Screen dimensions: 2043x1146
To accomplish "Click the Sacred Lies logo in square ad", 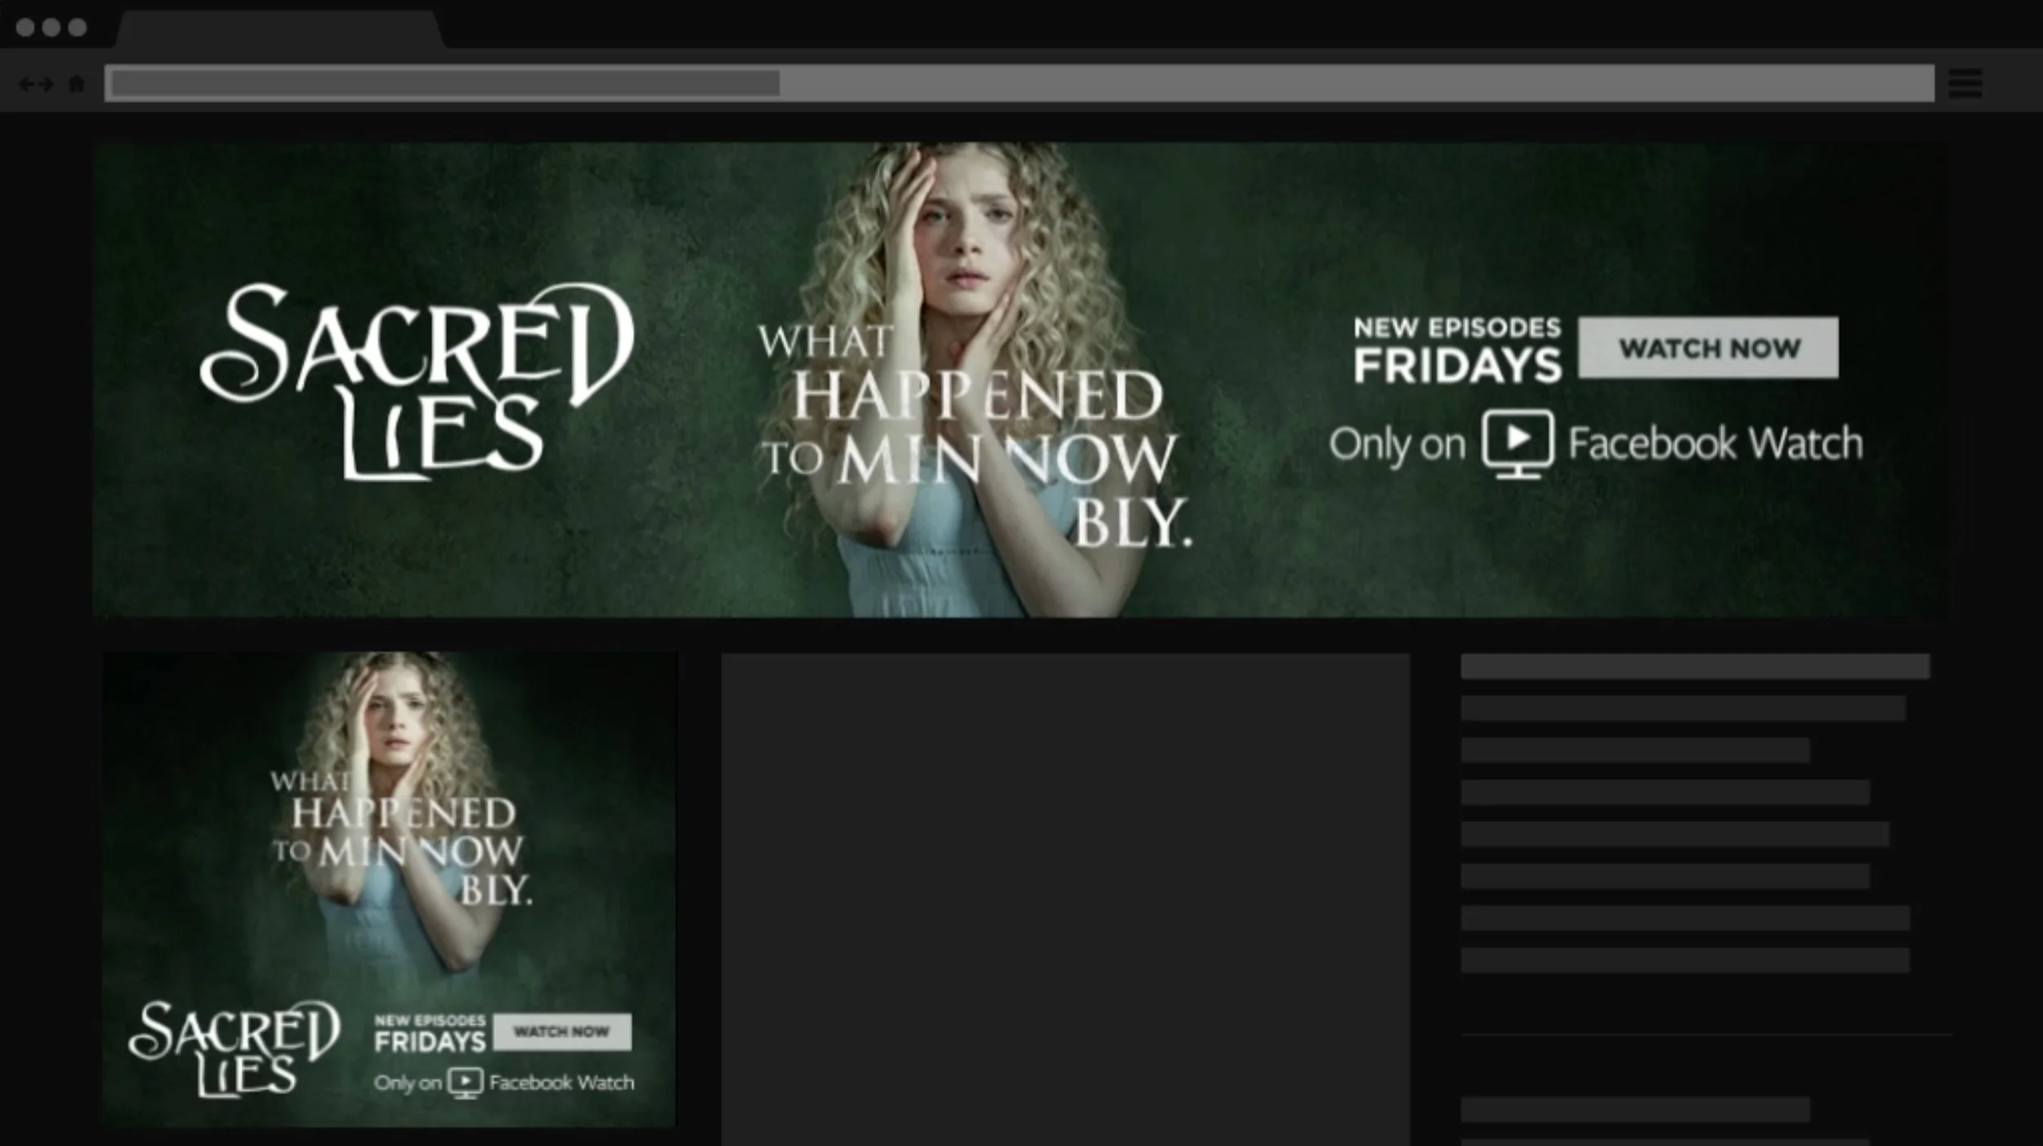I will 233,1049.
